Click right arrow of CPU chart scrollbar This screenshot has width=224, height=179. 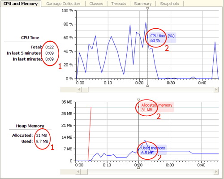click(x=216, y=90)
